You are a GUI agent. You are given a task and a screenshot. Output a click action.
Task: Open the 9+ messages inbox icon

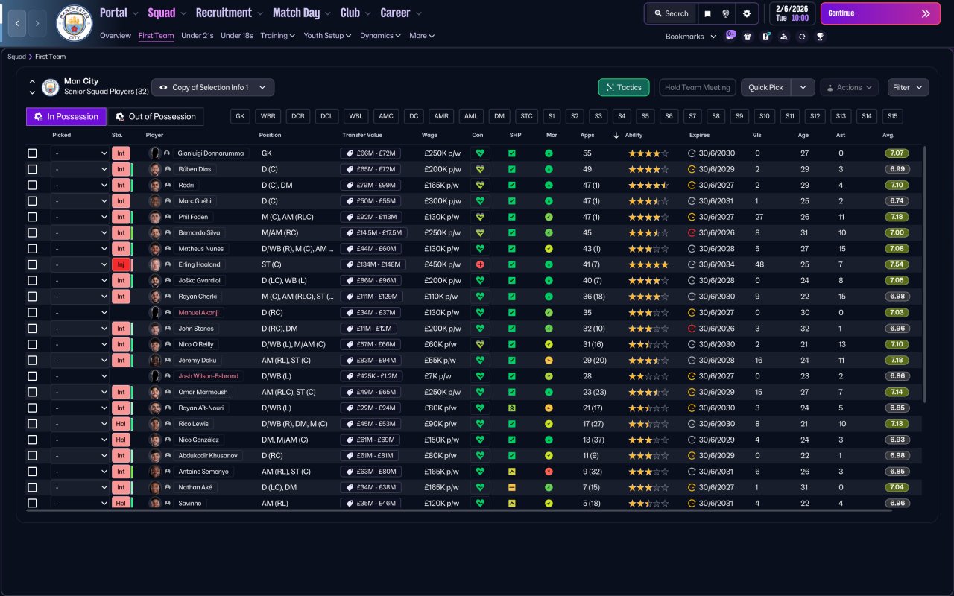[730, 35]
